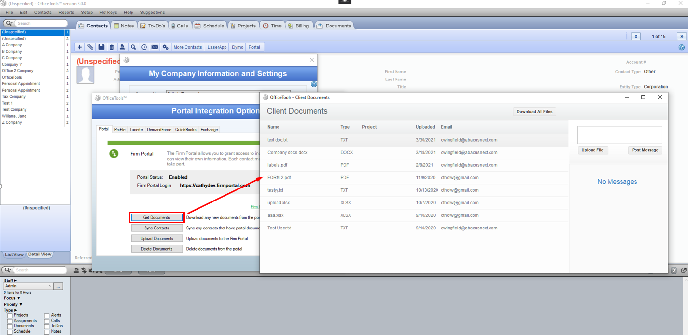
Task: Click the Sync Contacts button
Action: 157,228
